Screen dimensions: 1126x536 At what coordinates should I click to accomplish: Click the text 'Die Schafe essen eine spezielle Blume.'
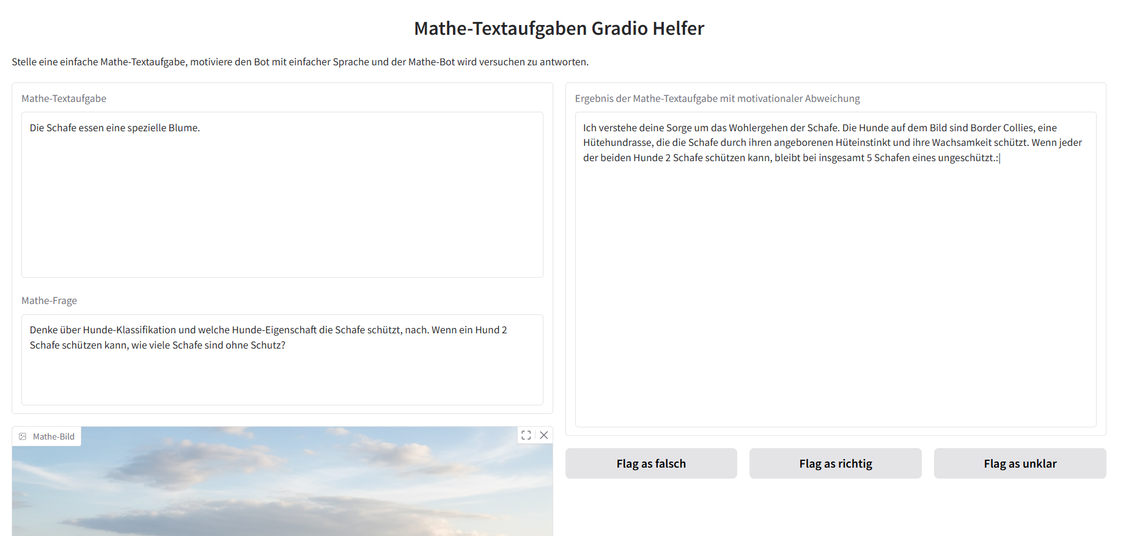115,128
